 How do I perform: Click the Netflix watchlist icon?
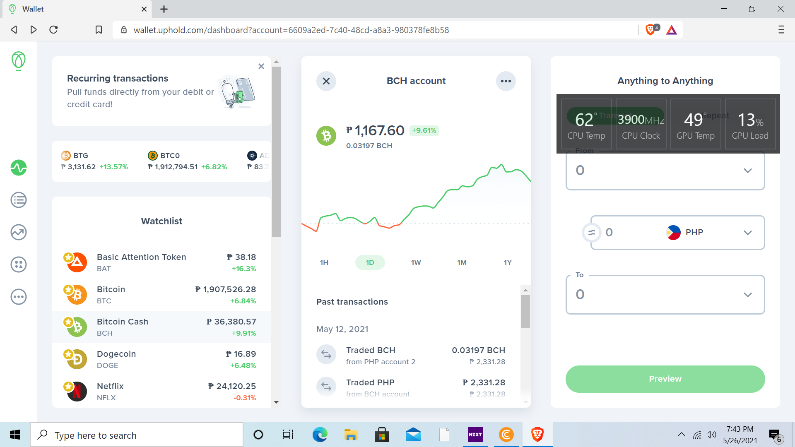[x=77, y=391]
